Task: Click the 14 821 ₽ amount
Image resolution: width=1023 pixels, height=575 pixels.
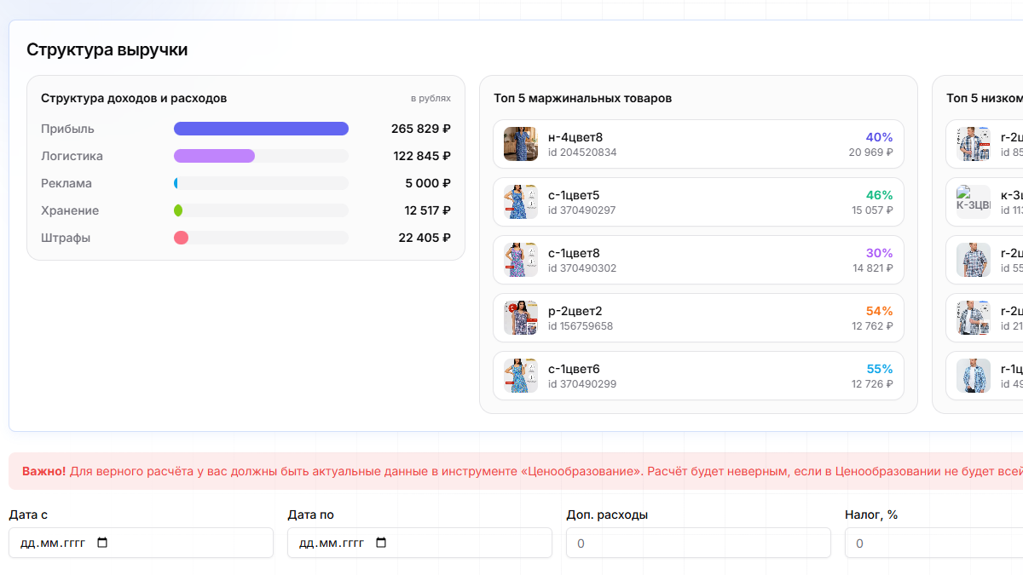Action: pyautogui.click(x=873, y=268)
